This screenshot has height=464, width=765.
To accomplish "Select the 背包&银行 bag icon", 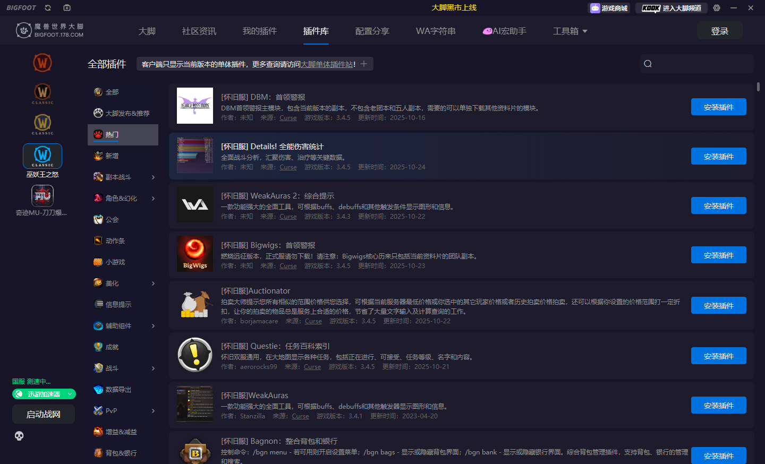I will pos(98,453).
